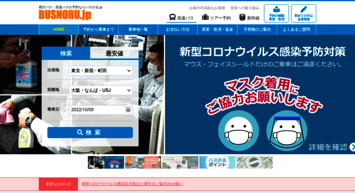Click the blue 検索 search button
Screen dimensions: 355x193
90,132
